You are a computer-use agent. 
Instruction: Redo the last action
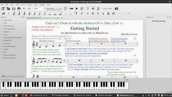[29, 9]
